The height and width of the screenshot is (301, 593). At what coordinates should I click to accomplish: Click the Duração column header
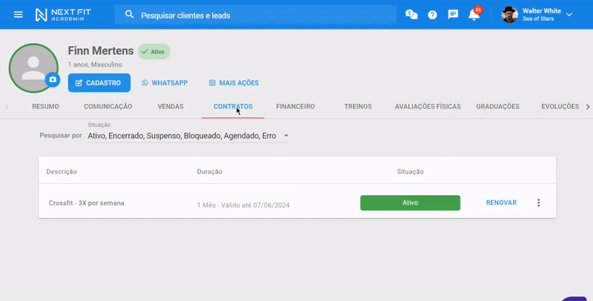[210, 172]
